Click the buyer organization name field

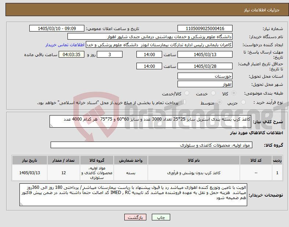150,36
